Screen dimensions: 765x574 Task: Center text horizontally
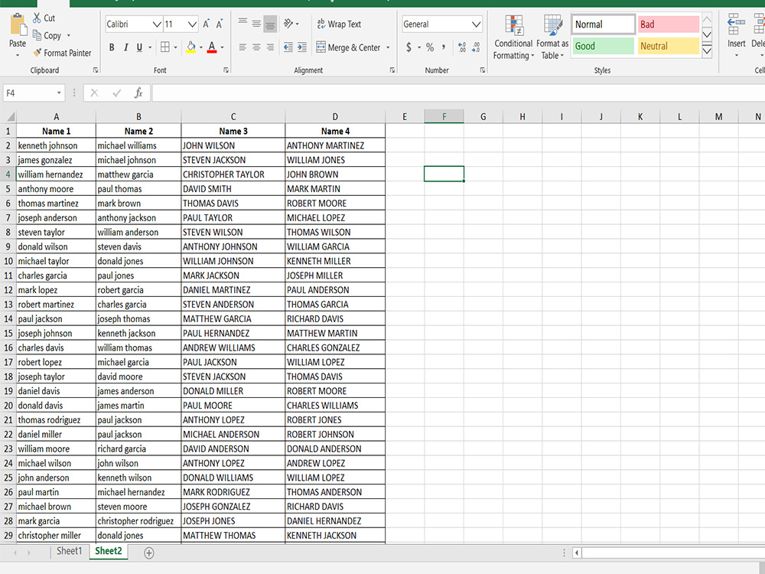coord(256,47)
